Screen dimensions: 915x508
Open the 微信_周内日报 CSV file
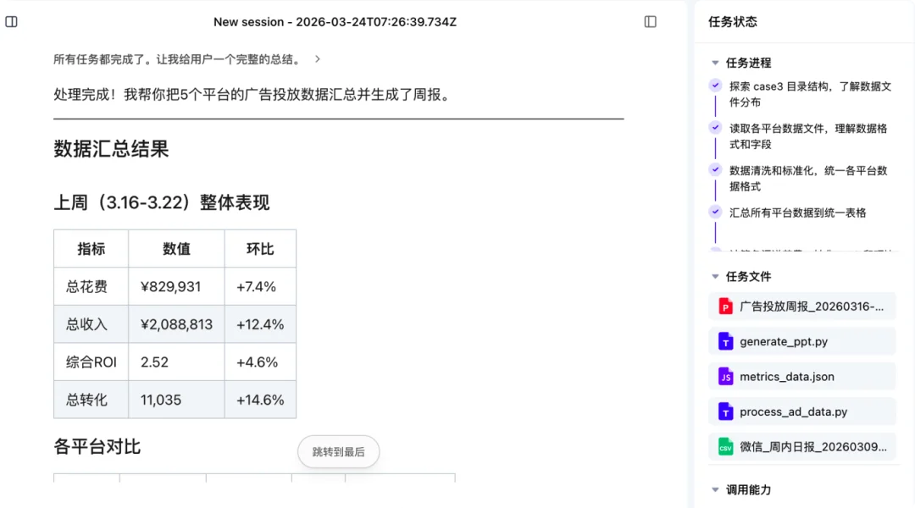805,446
